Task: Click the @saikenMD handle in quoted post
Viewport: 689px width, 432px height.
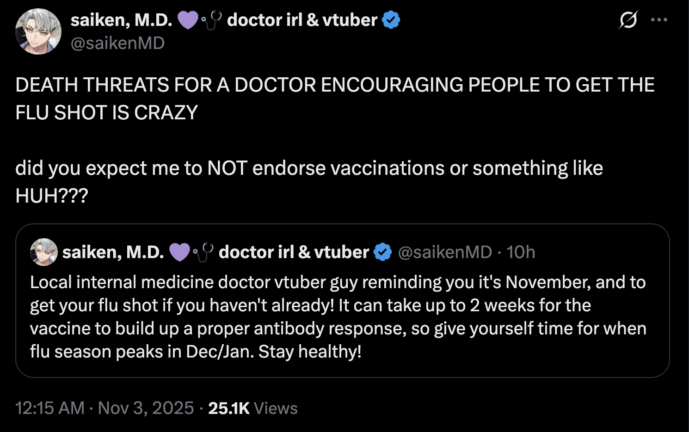Action: coord(445,252)
